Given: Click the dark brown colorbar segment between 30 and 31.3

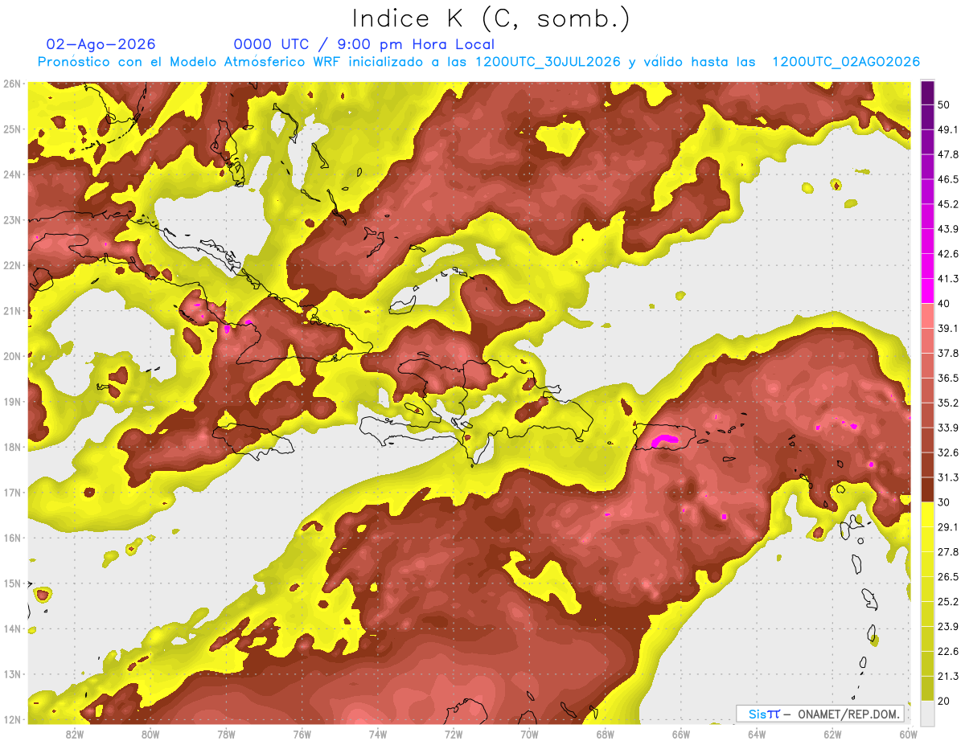Looking at the screenshot, I should [x=927, y=489].
